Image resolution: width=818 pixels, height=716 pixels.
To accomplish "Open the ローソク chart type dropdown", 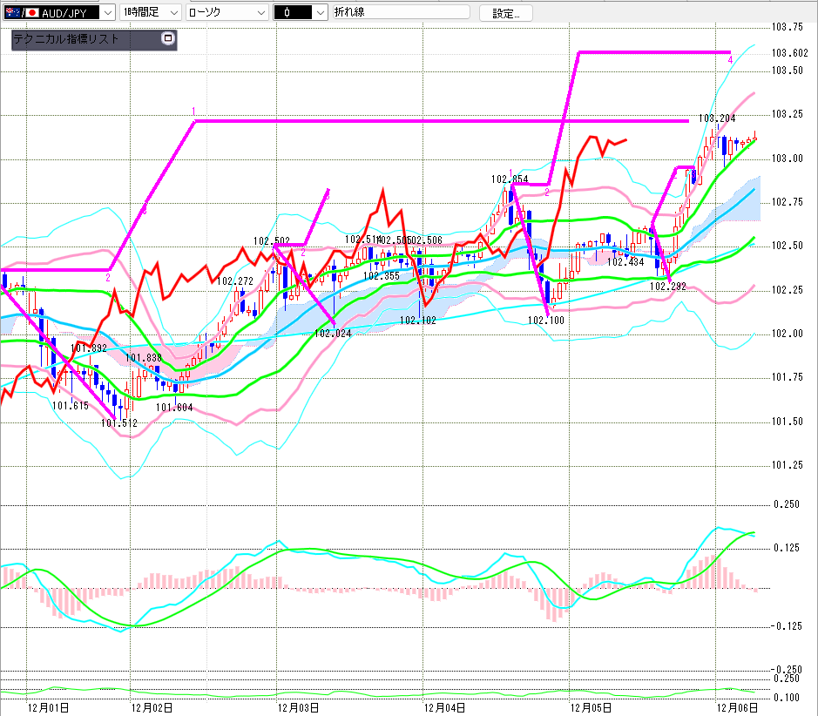I will [x=258, y=13].
